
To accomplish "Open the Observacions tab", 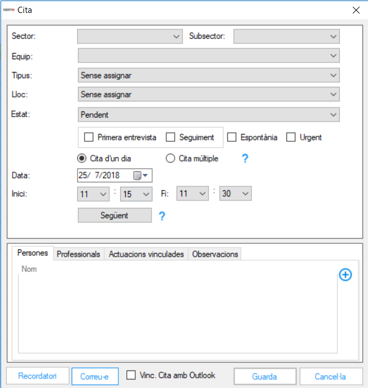I will (215, 255).
